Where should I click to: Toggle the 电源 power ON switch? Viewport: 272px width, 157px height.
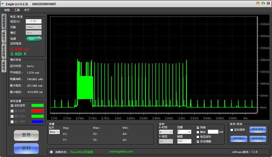tap(34, 39)
